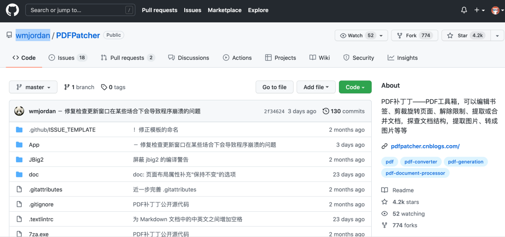Open the Add file dropdown

point(316,87)
